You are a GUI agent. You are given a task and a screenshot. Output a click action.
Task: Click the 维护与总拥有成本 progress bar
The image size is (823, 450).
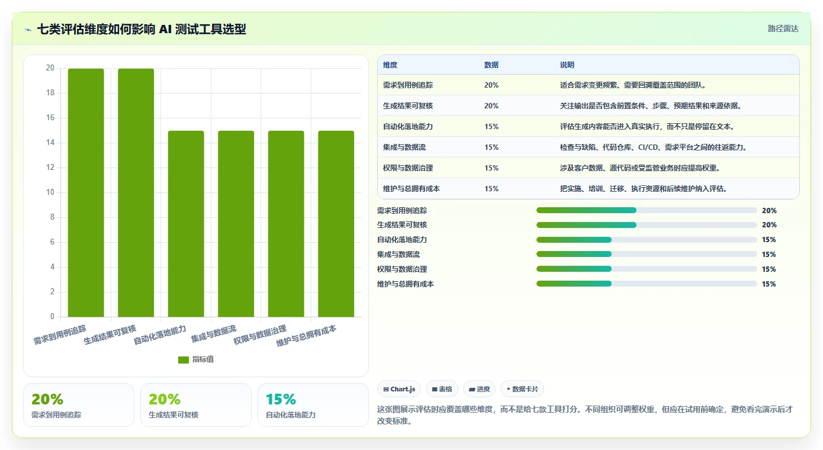point(647,284)
